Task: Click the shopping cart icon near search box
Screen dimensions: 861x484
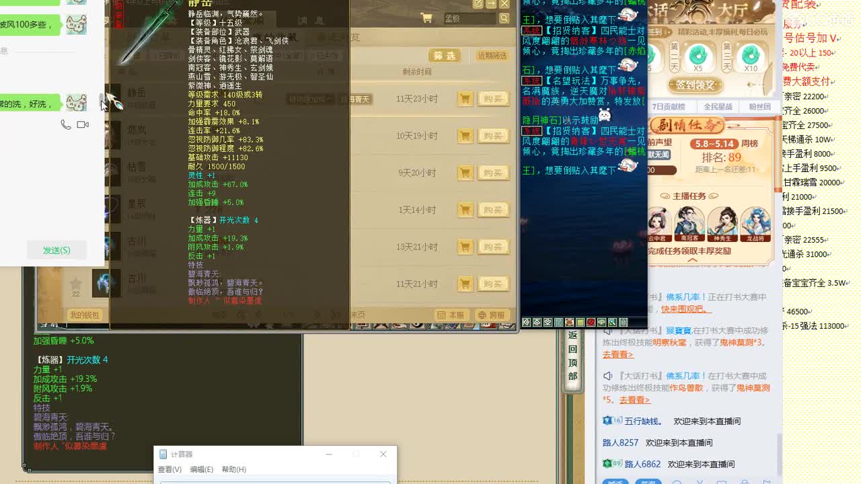Action: (x=425, y=18)
